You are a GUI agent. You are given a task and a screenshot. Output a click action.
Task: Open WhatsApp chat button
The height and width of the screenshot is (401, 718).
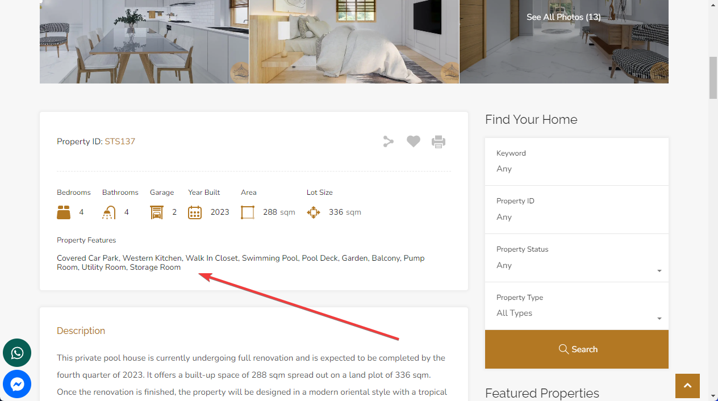point(17,353)
